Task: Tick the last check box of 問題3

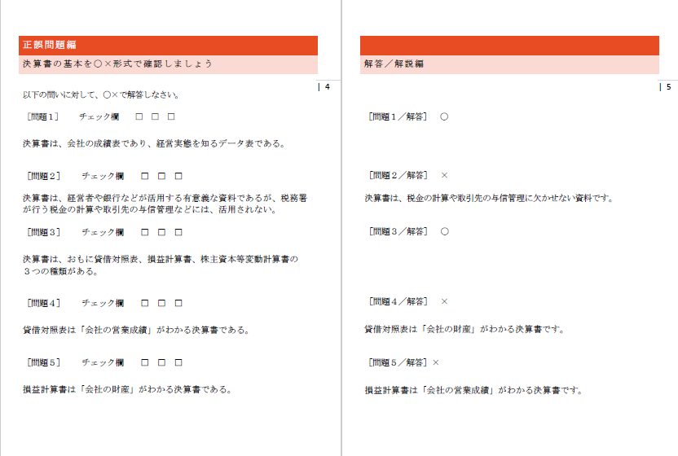Action: pyautogui.click(x=178, y=232)
